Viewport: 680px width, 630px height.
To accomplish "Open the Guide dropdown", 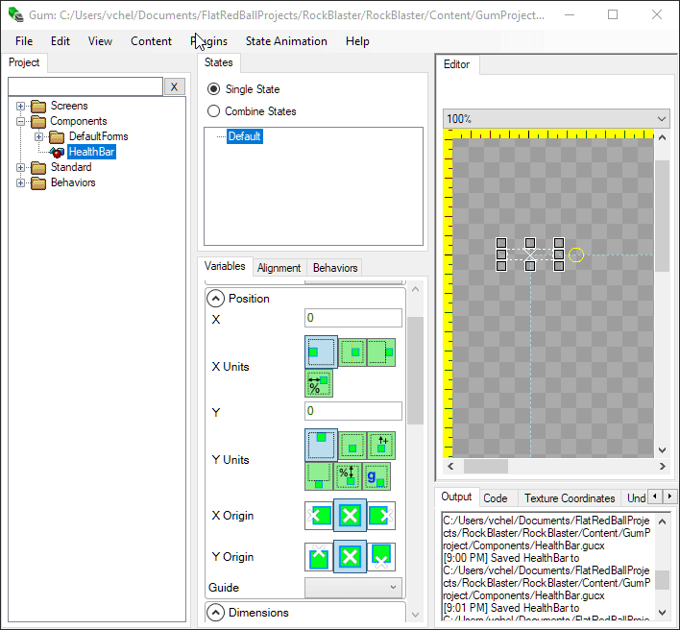I will tap(353, 587).
